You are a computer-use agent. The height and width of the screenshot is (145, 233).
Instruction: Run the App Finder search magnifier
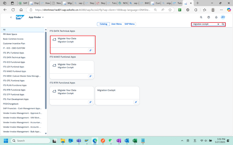pos(223,24)
